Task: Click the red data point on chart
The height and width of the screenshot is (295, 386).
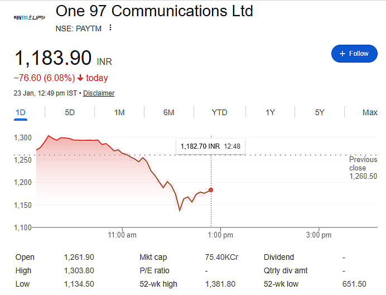Action: coord(211,190)
